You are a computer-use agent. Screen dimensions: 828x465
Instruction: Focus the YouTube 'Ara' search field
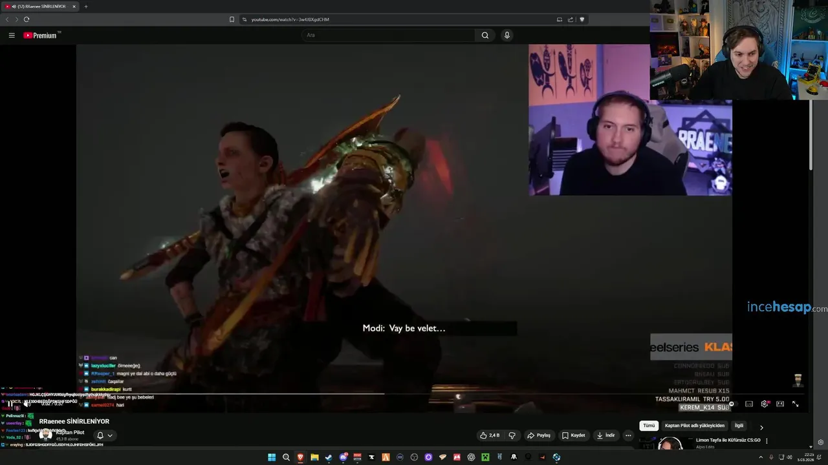tap(388, 36)
